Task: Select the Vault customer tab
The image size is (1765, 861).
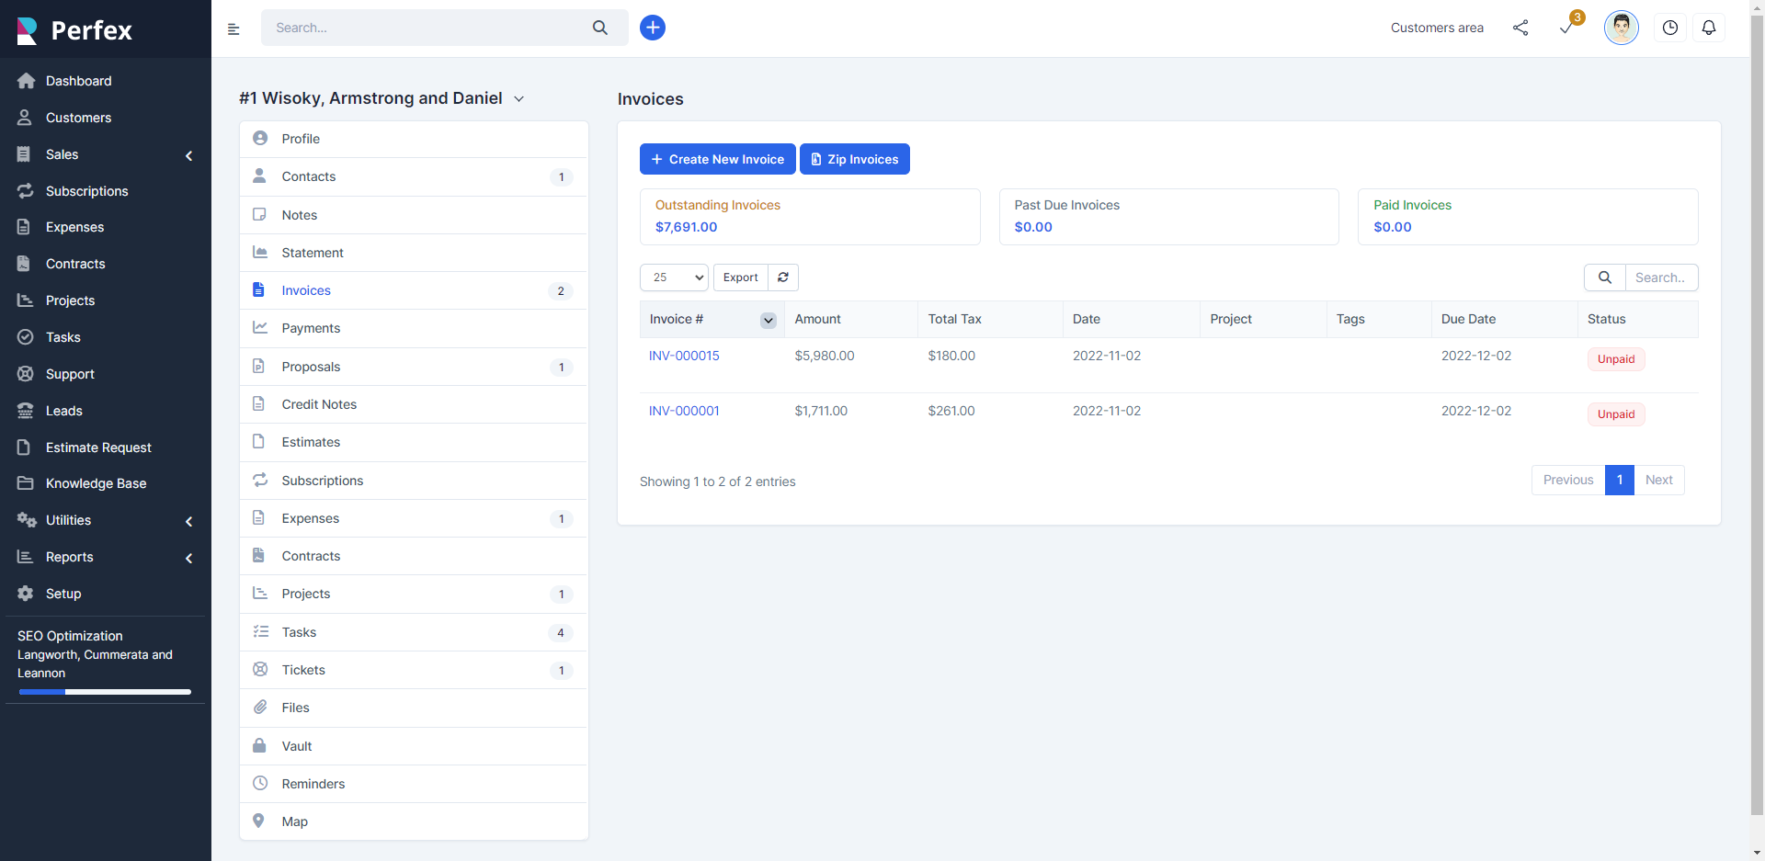Action: (414, 746)
